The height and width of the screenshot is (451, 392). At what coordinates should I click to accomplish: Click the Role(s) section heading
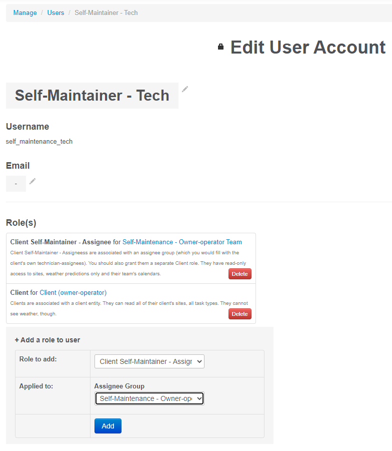coord(21,222)
